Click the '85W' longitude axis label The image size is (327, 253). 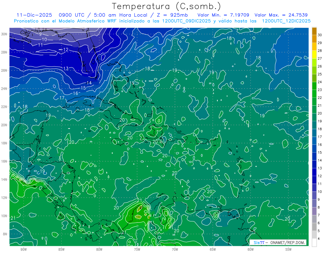[x=61, y=249]
